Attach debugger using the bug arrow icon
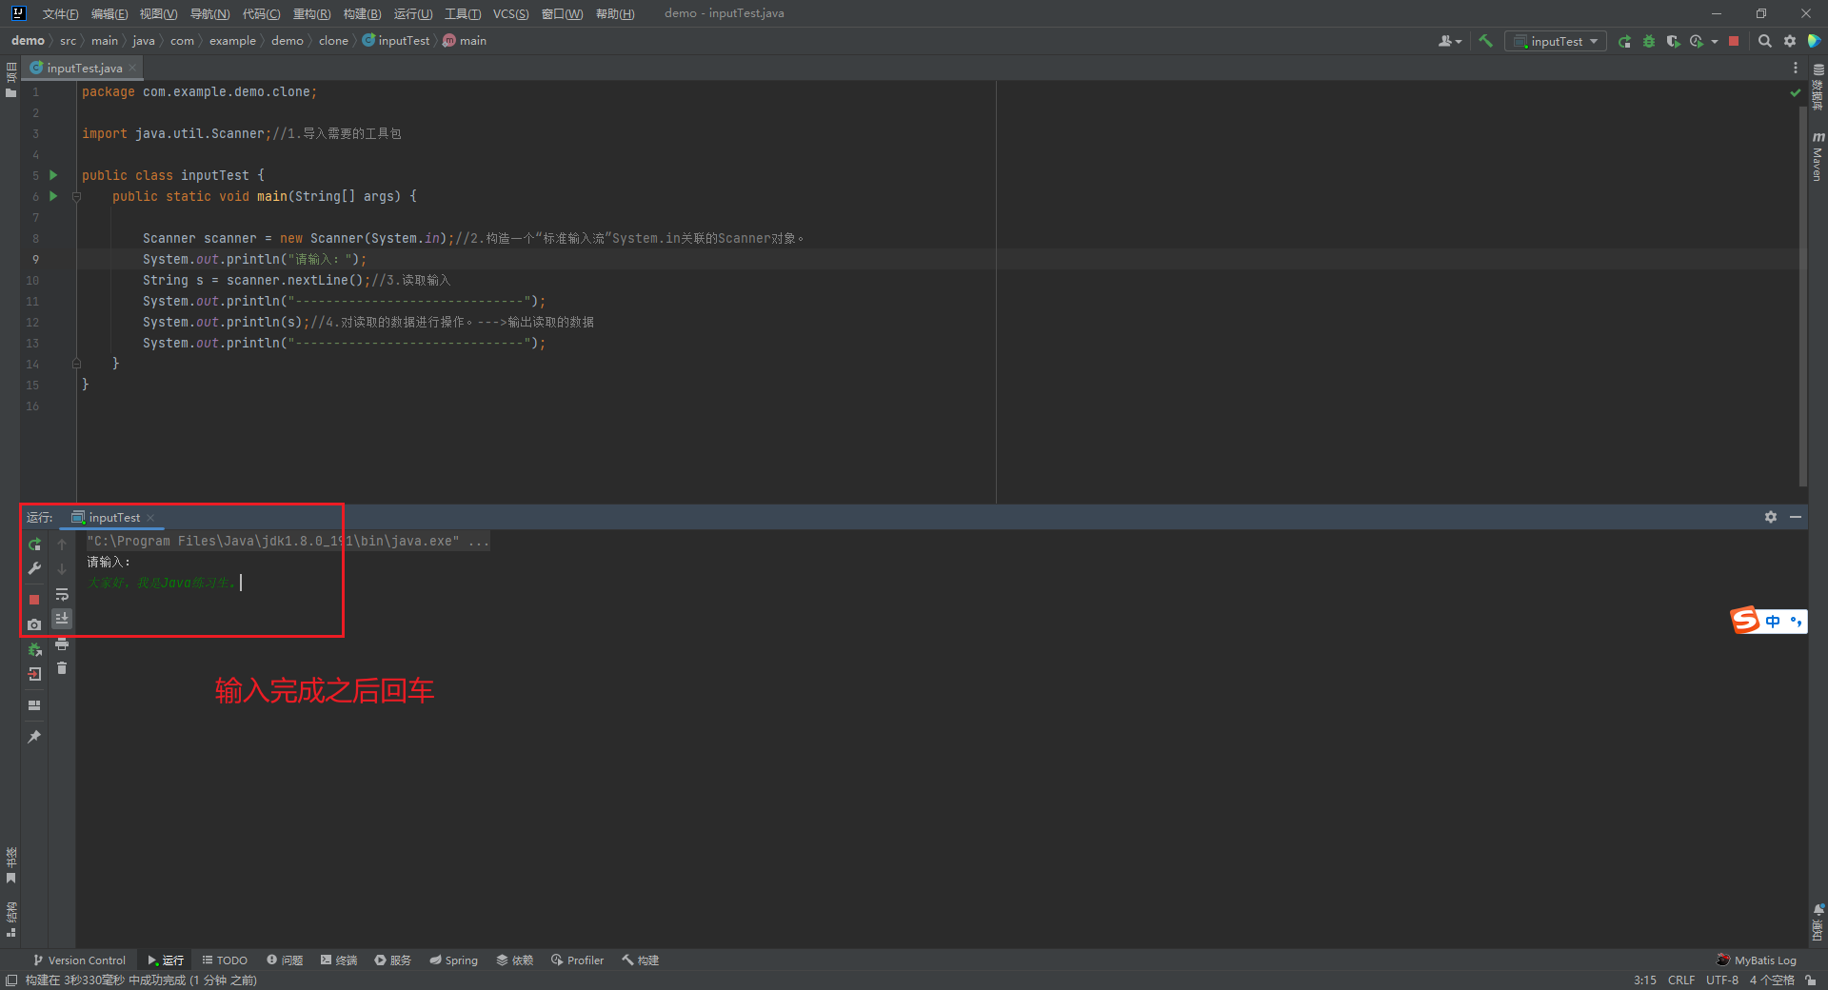 click(x=34, y=649)
